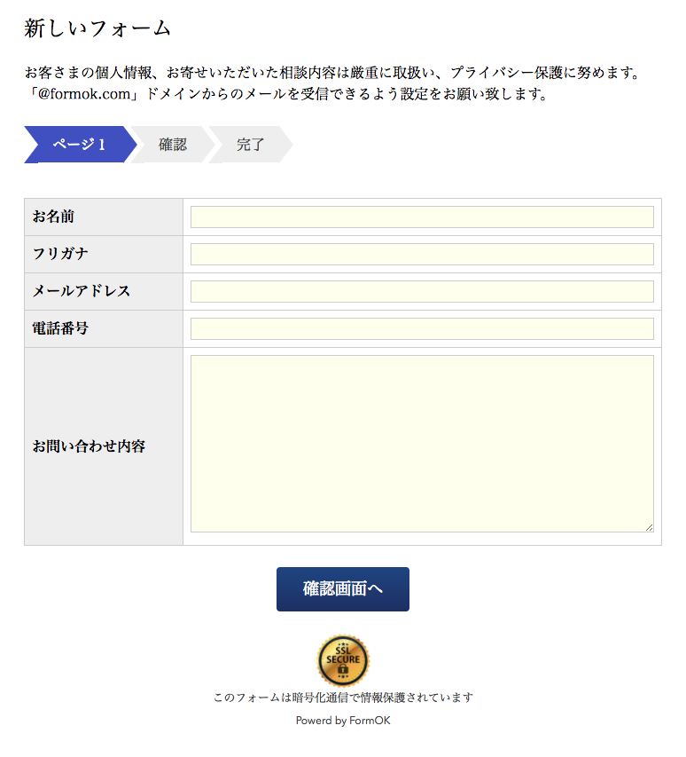Click the メールアドレス field label

point(82,291)
